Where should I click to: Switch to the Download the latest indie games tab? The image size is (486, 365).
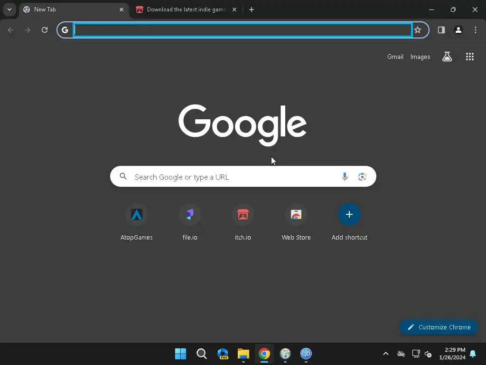tap(186, 10)
